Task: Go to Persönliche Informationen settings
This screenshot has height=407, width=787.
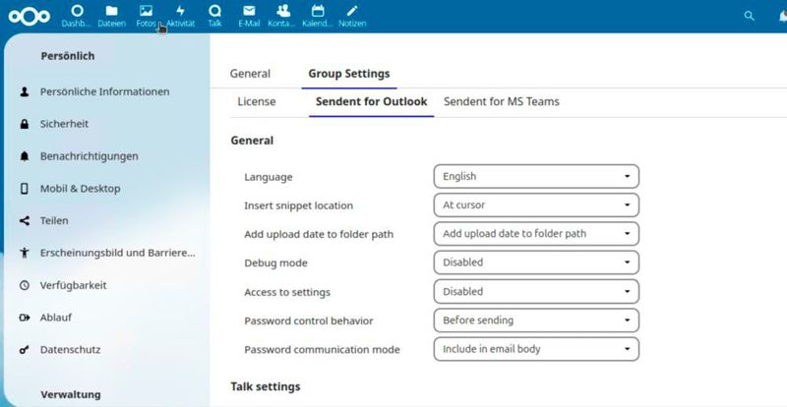Action: [x=105, y=91]
